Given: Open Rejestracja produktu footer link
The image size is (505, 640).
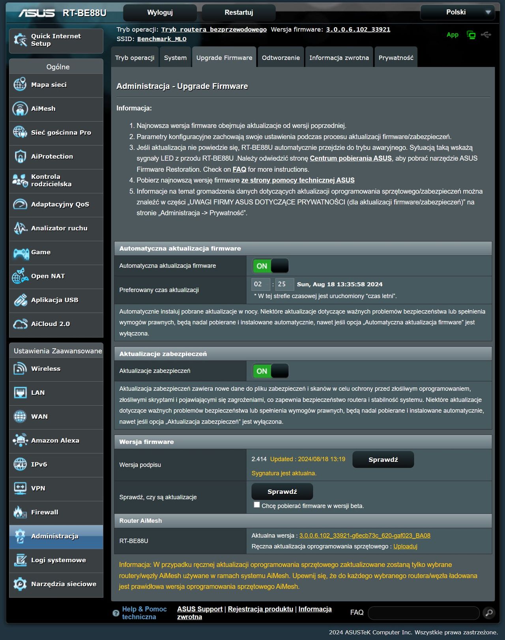Looking at the screenshot, I should click(x=260, y=609).
